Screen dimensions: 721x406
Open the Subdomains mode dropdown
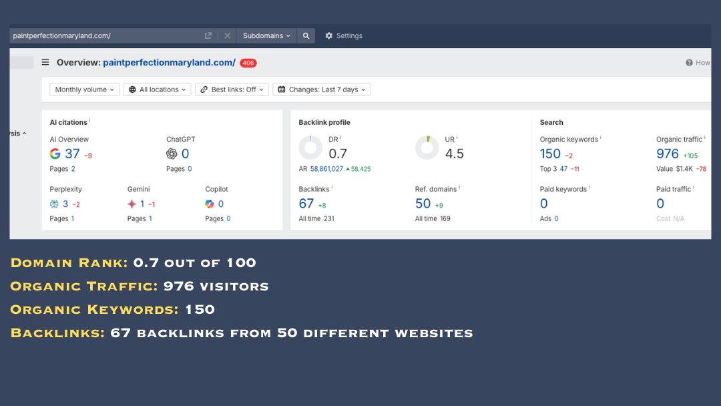tap(266, 36)
